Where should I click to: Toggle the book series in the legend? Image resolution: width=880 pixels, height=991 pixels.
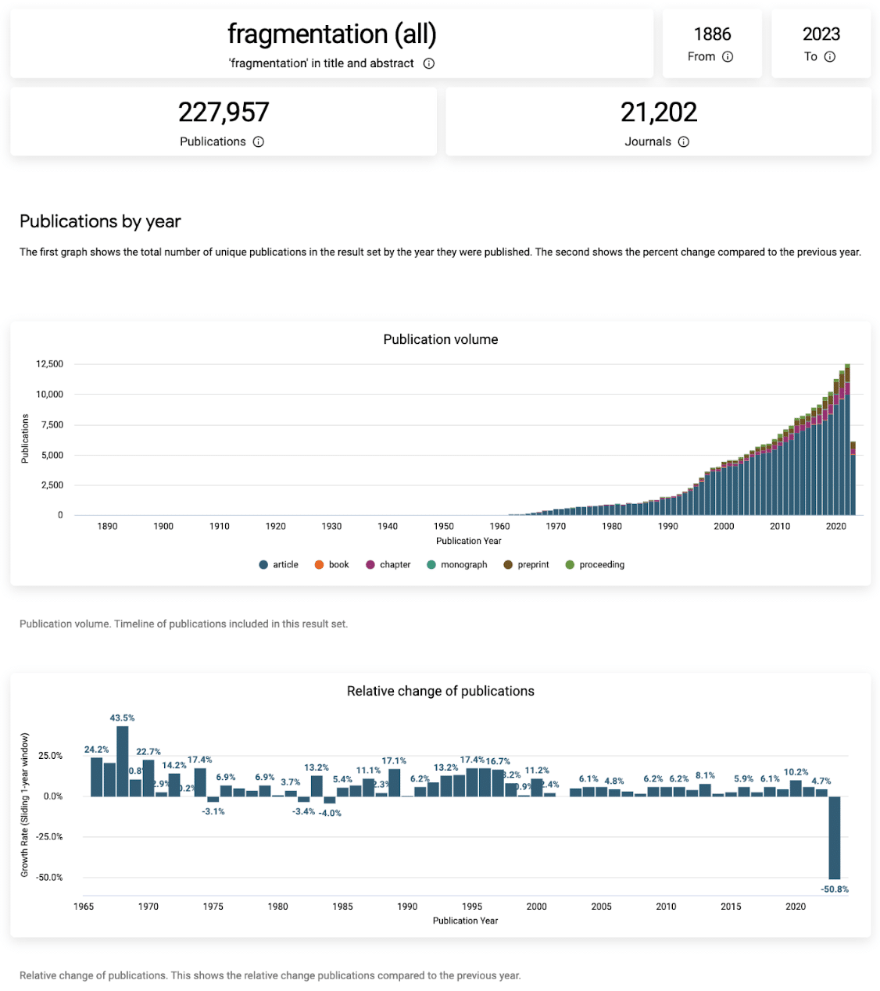point(318,564)
